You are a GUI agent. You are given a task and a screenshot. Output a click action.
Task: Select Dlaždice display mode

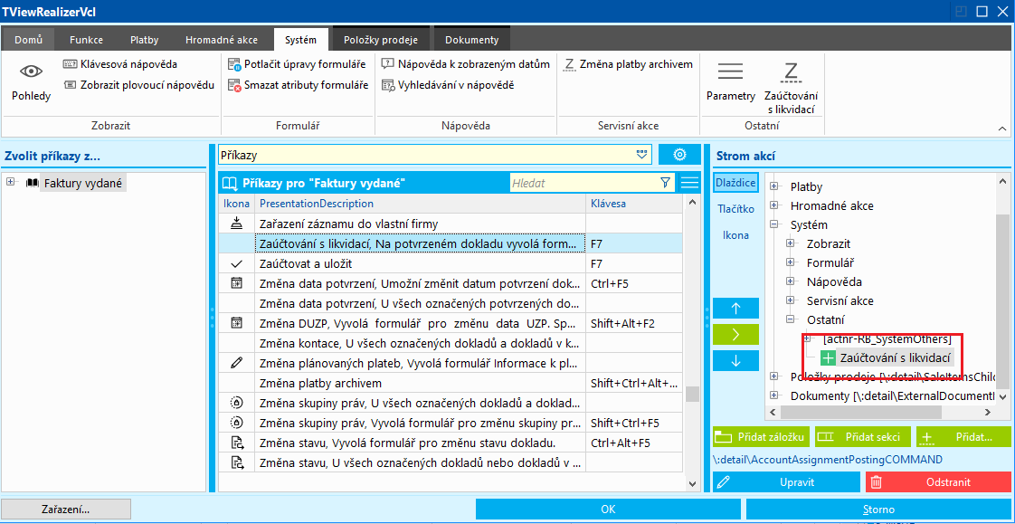point(735,183)
